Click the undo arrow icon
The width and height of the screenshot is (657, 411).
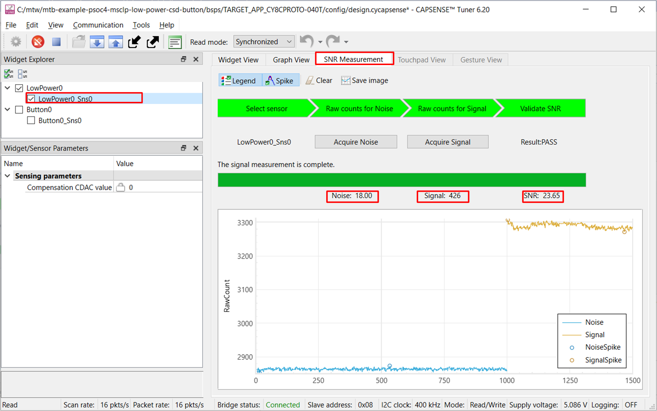point(307,41)
